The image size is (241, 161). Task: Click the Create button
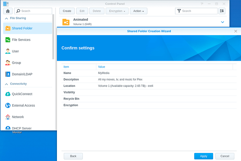67,11
